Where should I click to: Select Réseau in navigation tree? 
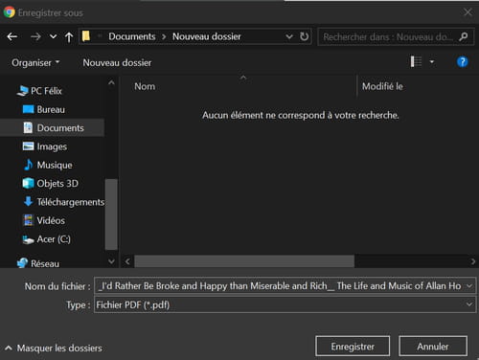pyautogui.click(x=45, y=263)
